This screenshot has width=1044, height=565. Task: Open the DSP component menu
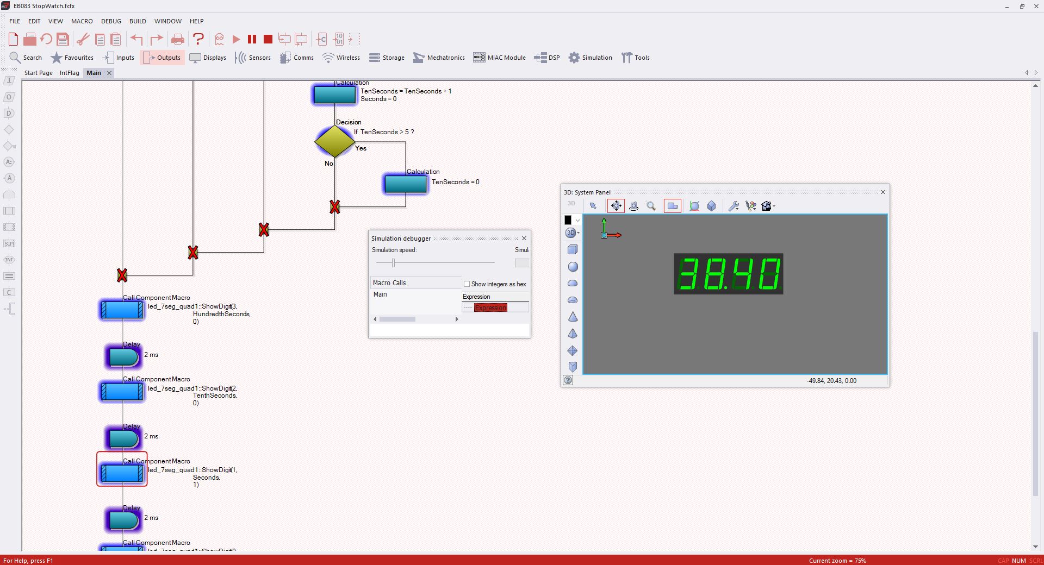click(x=547, y=58)
